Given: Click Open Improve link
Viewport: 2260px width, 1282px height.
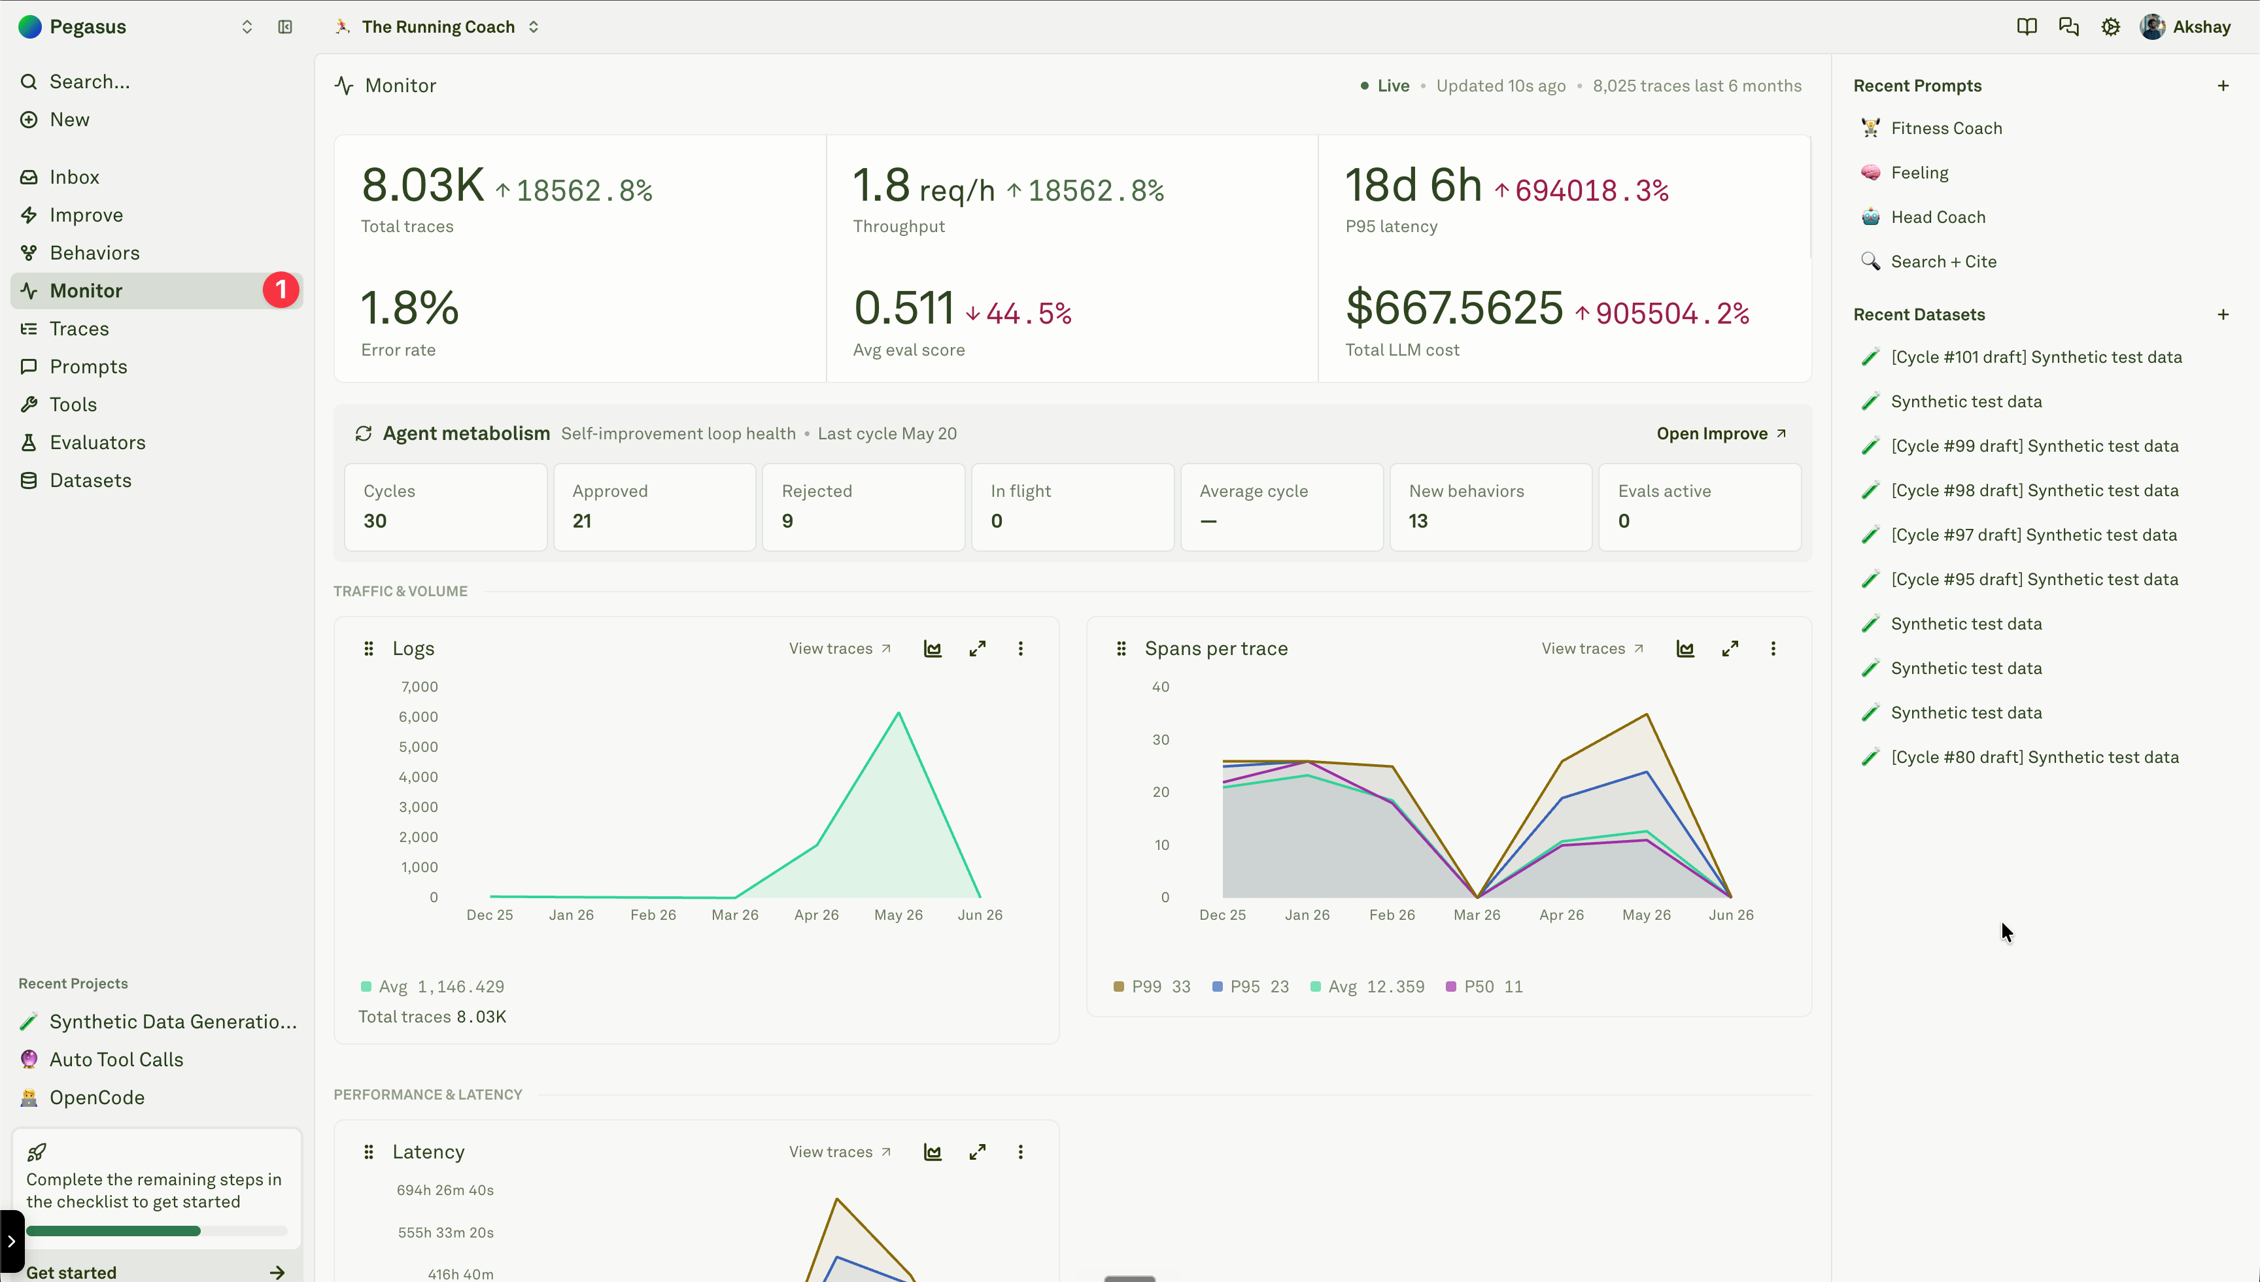Looking at the screenshot, I should tap(1721, 433).
